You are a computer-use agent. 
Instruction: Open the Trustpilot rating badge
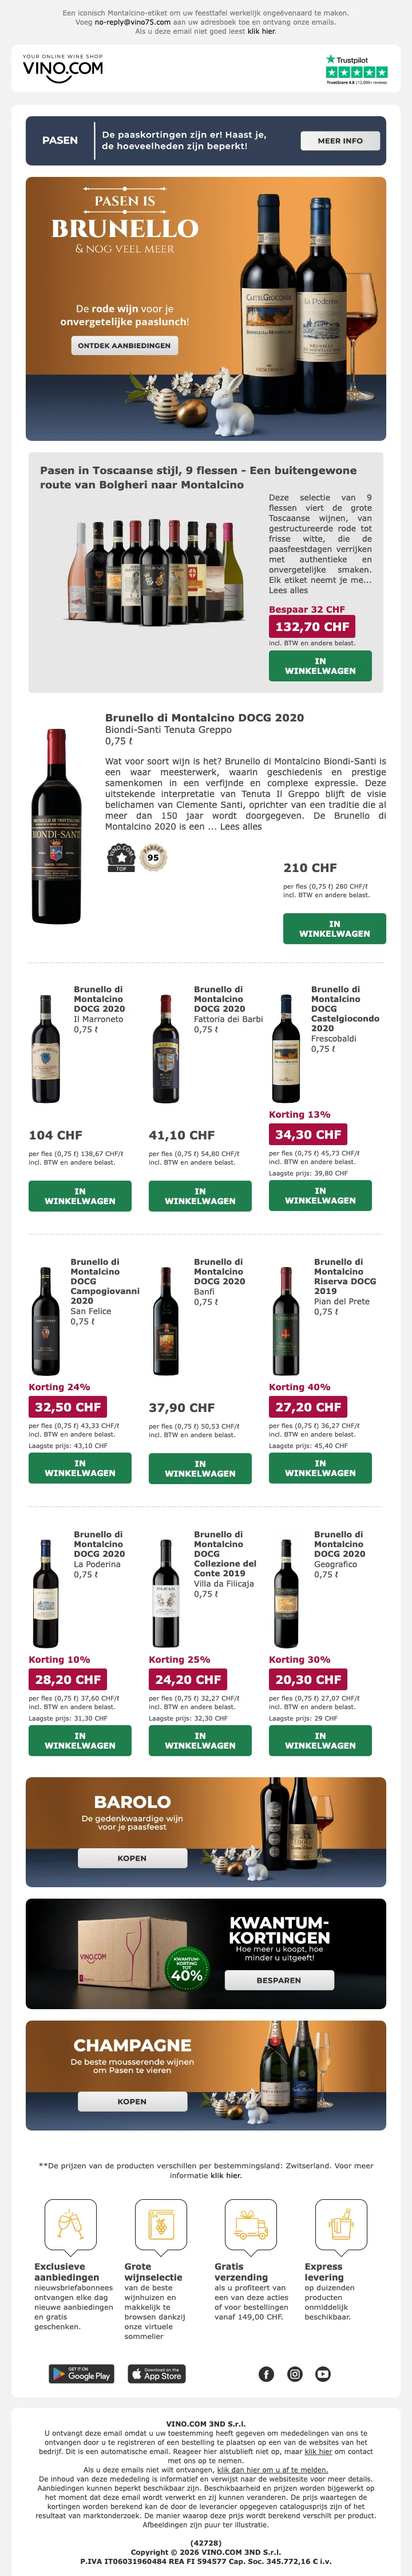(356, 68)
